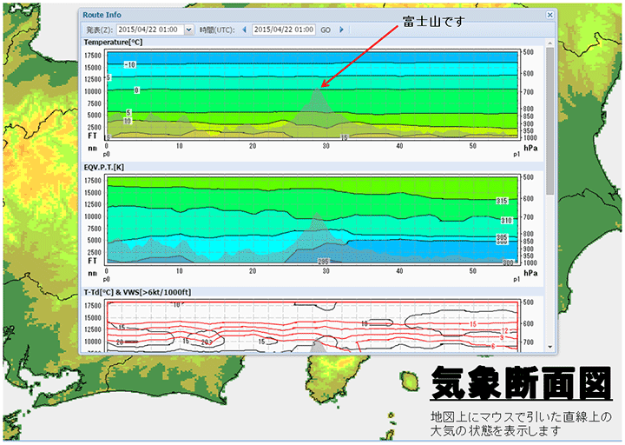Screen dimensions: 625x445
Task: Open the 発表(Z) issue time dropdown
Action: coord(188,30)
